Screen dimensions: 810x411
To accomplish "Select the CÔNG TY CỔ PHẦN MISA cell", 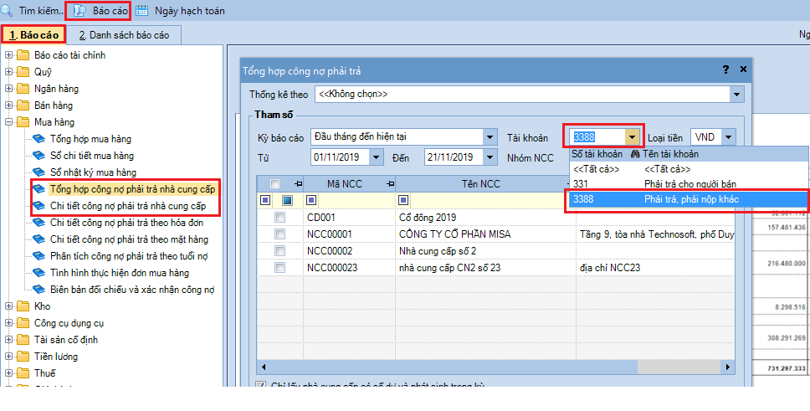I will pos(485,234).
